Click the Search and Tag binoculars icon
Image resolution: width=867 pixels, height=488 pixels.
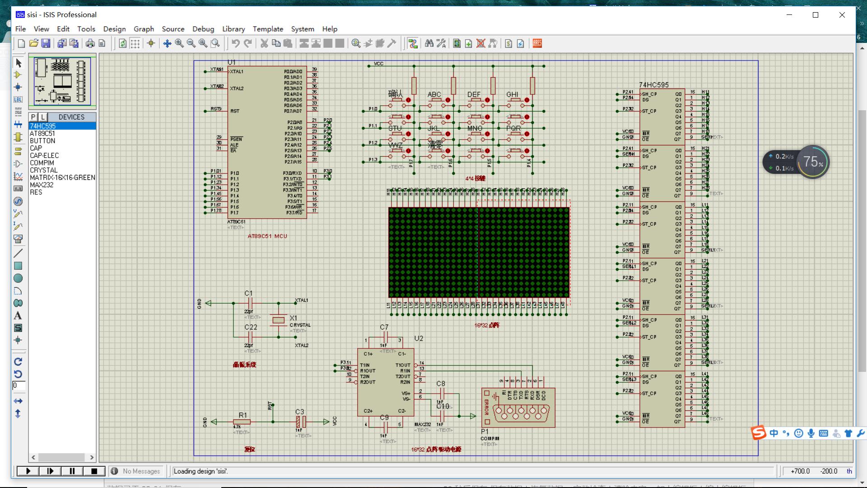coord(429,43)
